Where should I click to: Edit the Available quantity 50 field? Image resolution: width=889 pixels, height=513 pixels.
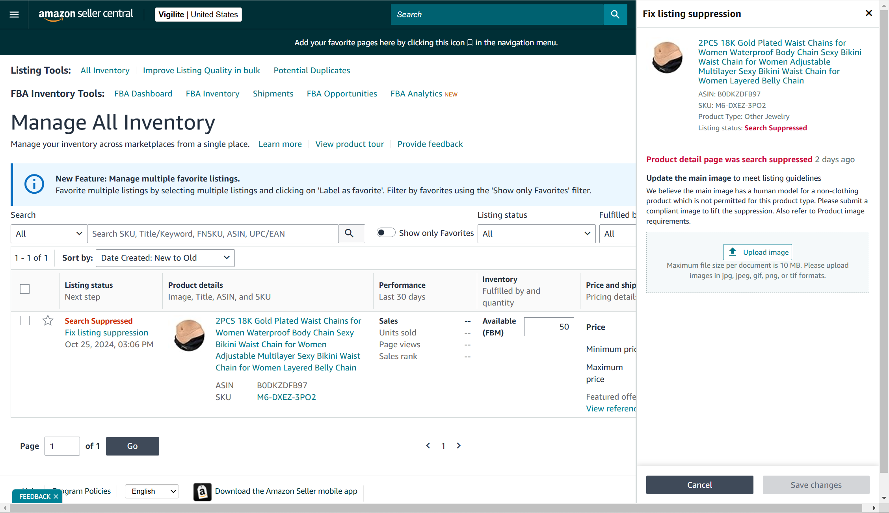pos(549,327)
